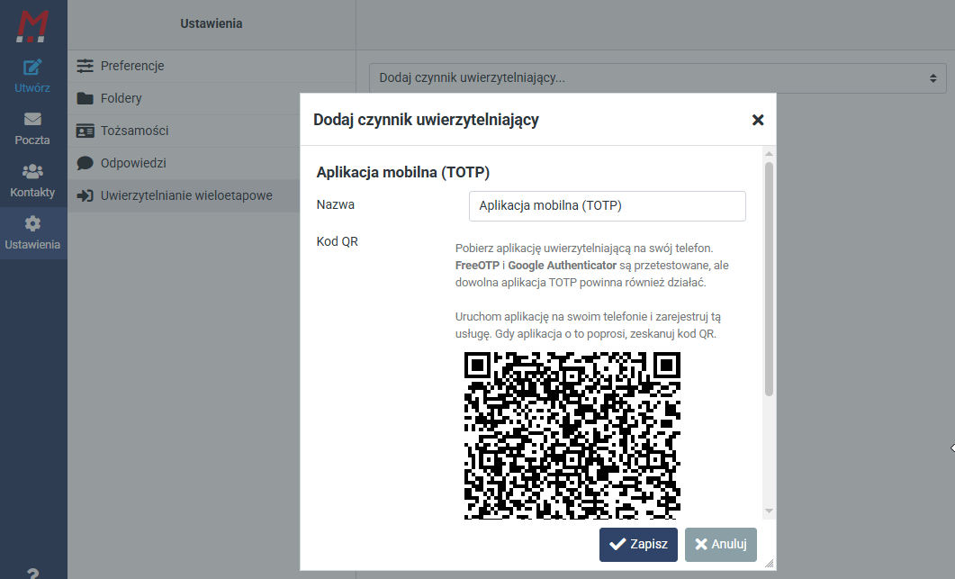
Task: Focus the Nazwa input field
Action: 608,206
